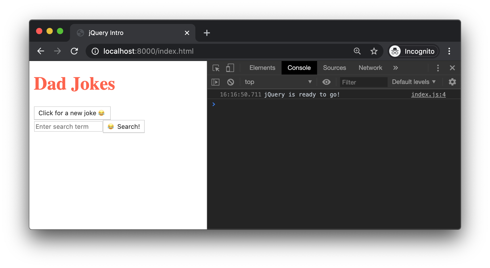490x268 pixels.
Task: Reload the page
Action: (x=74, y=51)
